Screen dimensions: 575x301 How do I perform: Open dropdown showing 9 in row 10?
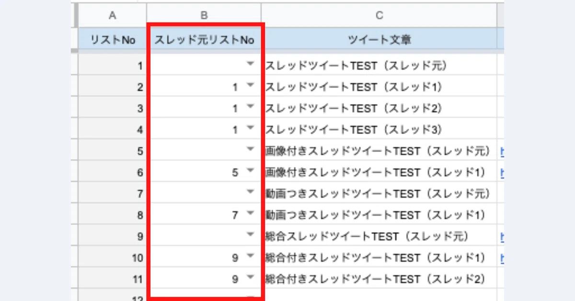pos(250,256)
